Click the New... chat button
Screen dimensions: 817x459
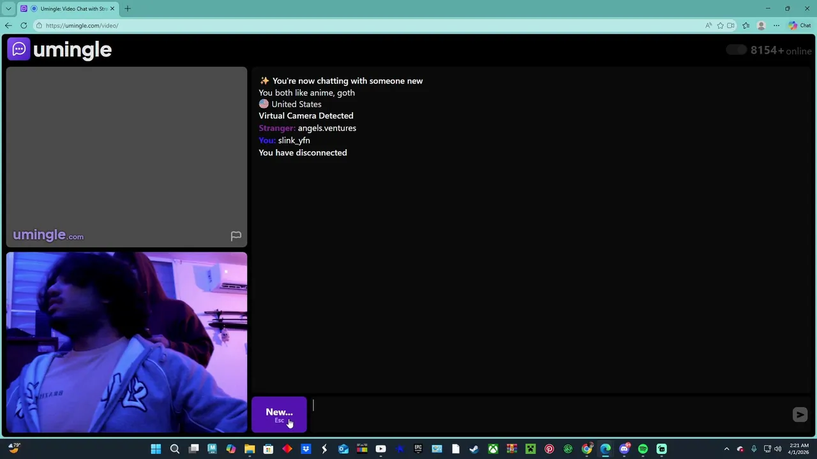pyautogui.click(x=279, y=414)
